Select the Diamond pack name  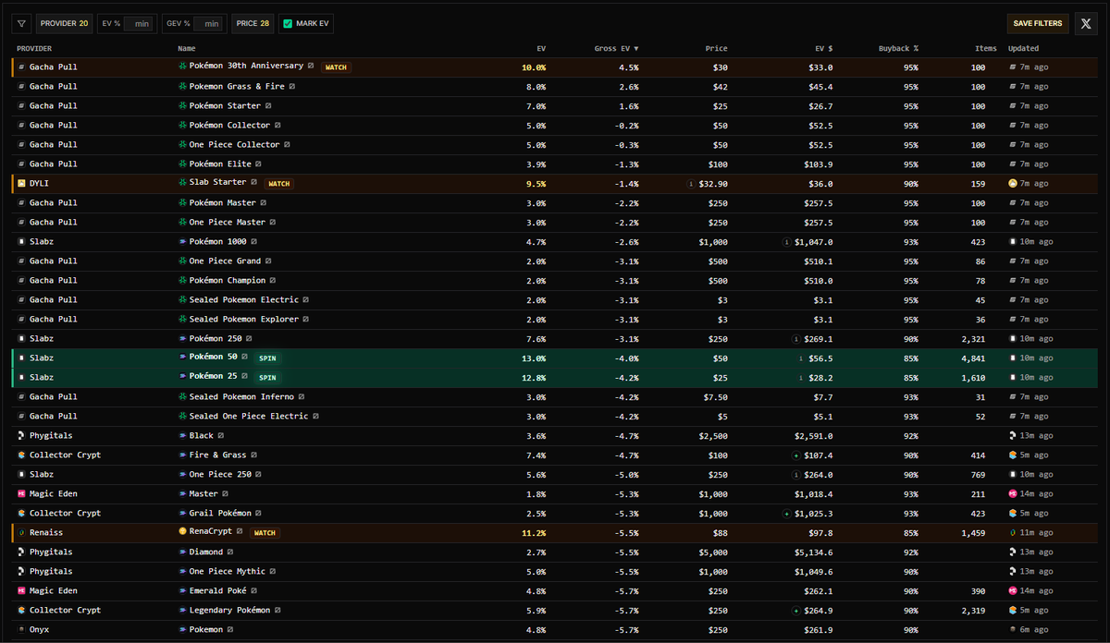coord(207,552)
